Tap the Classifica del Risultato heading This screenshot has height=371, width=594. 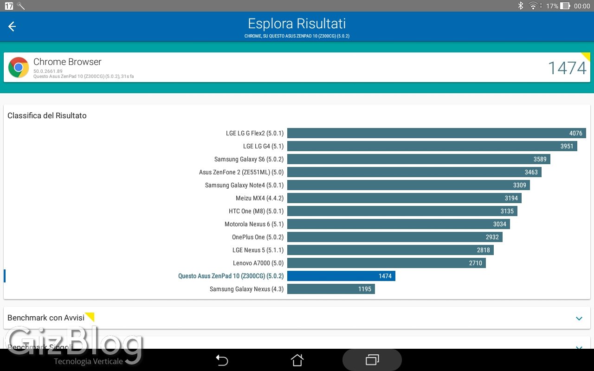(47, 115)
